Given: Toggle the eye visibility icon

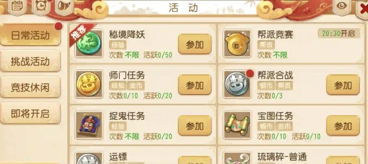Looking at the screenshot, I should coord(342,6).
